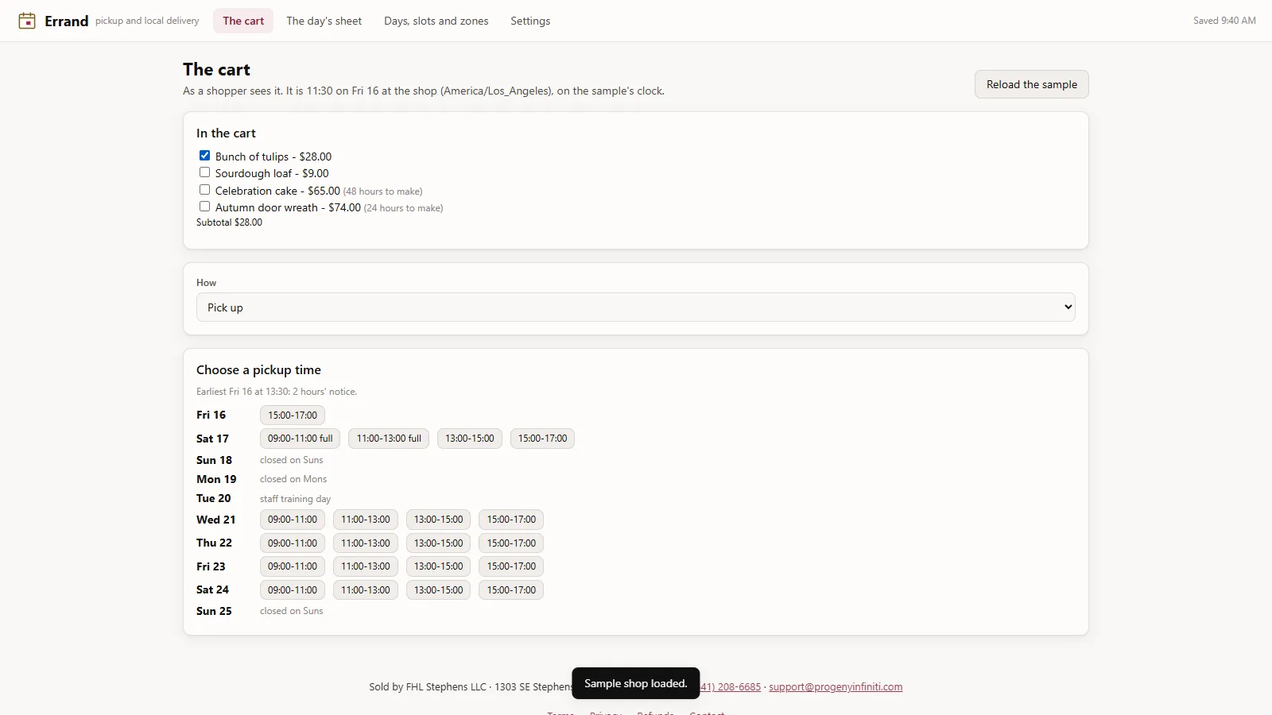The width and height of the screenshot is (1272, 715).
Task: Choose Thu 22 slot 11:00-13:00
Action: (366, 543)
